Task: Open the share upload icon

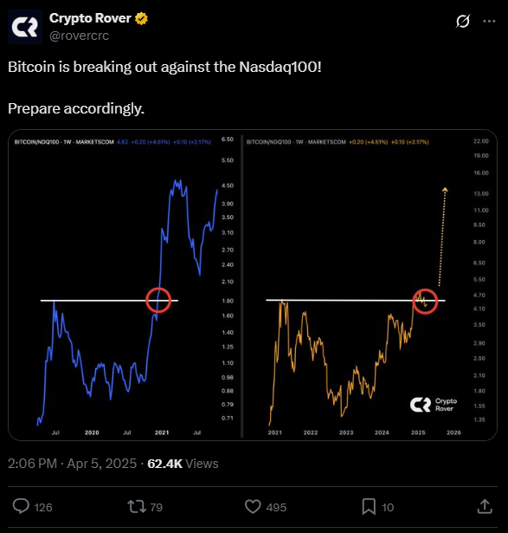Action: coord(485,506)
